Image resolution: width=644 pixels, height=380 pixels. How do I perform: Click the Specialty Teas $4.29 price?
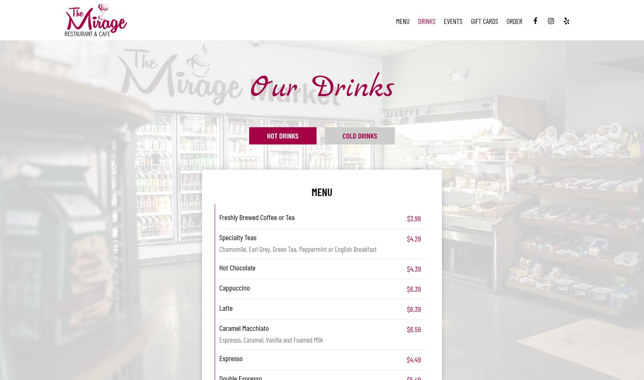click(413, 238)
